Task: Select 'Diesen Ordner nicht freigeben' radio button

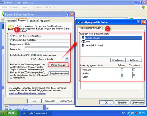Action: [11, 36]
